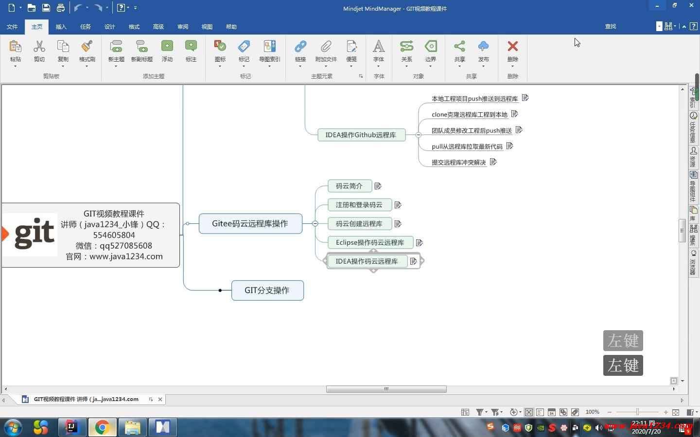Open the dropdown arrow under Paste (粘贴)
The image size is (700, 437).
[x=15, y=66]
